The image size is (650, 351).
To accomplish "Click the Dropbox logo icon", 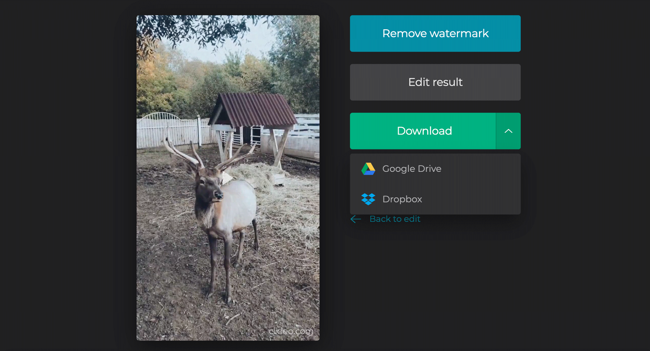I will pos(368,199).
